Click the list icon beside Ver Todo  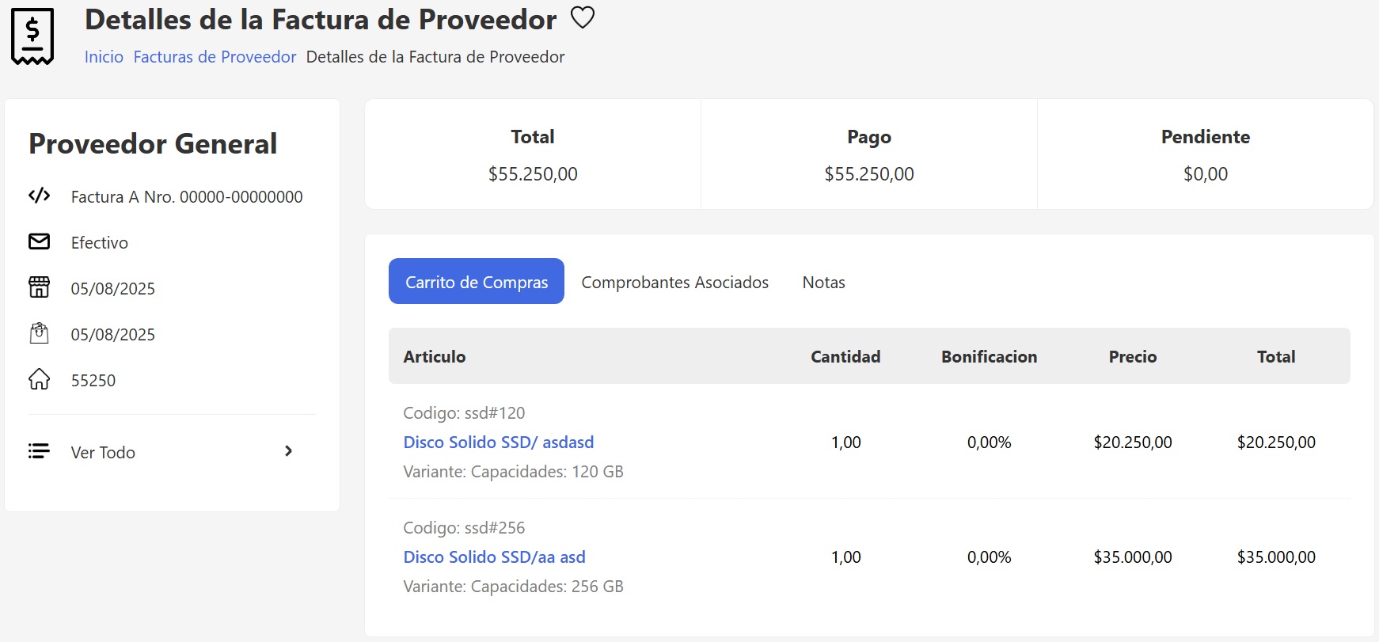click(x=39, y=451)
